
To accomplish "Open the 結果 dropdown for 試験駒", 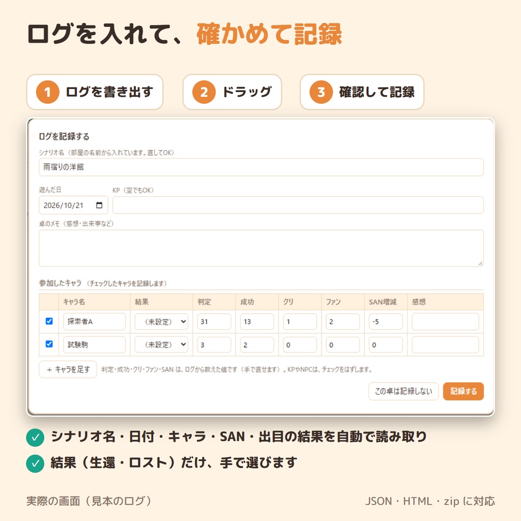I will point(161,344).
